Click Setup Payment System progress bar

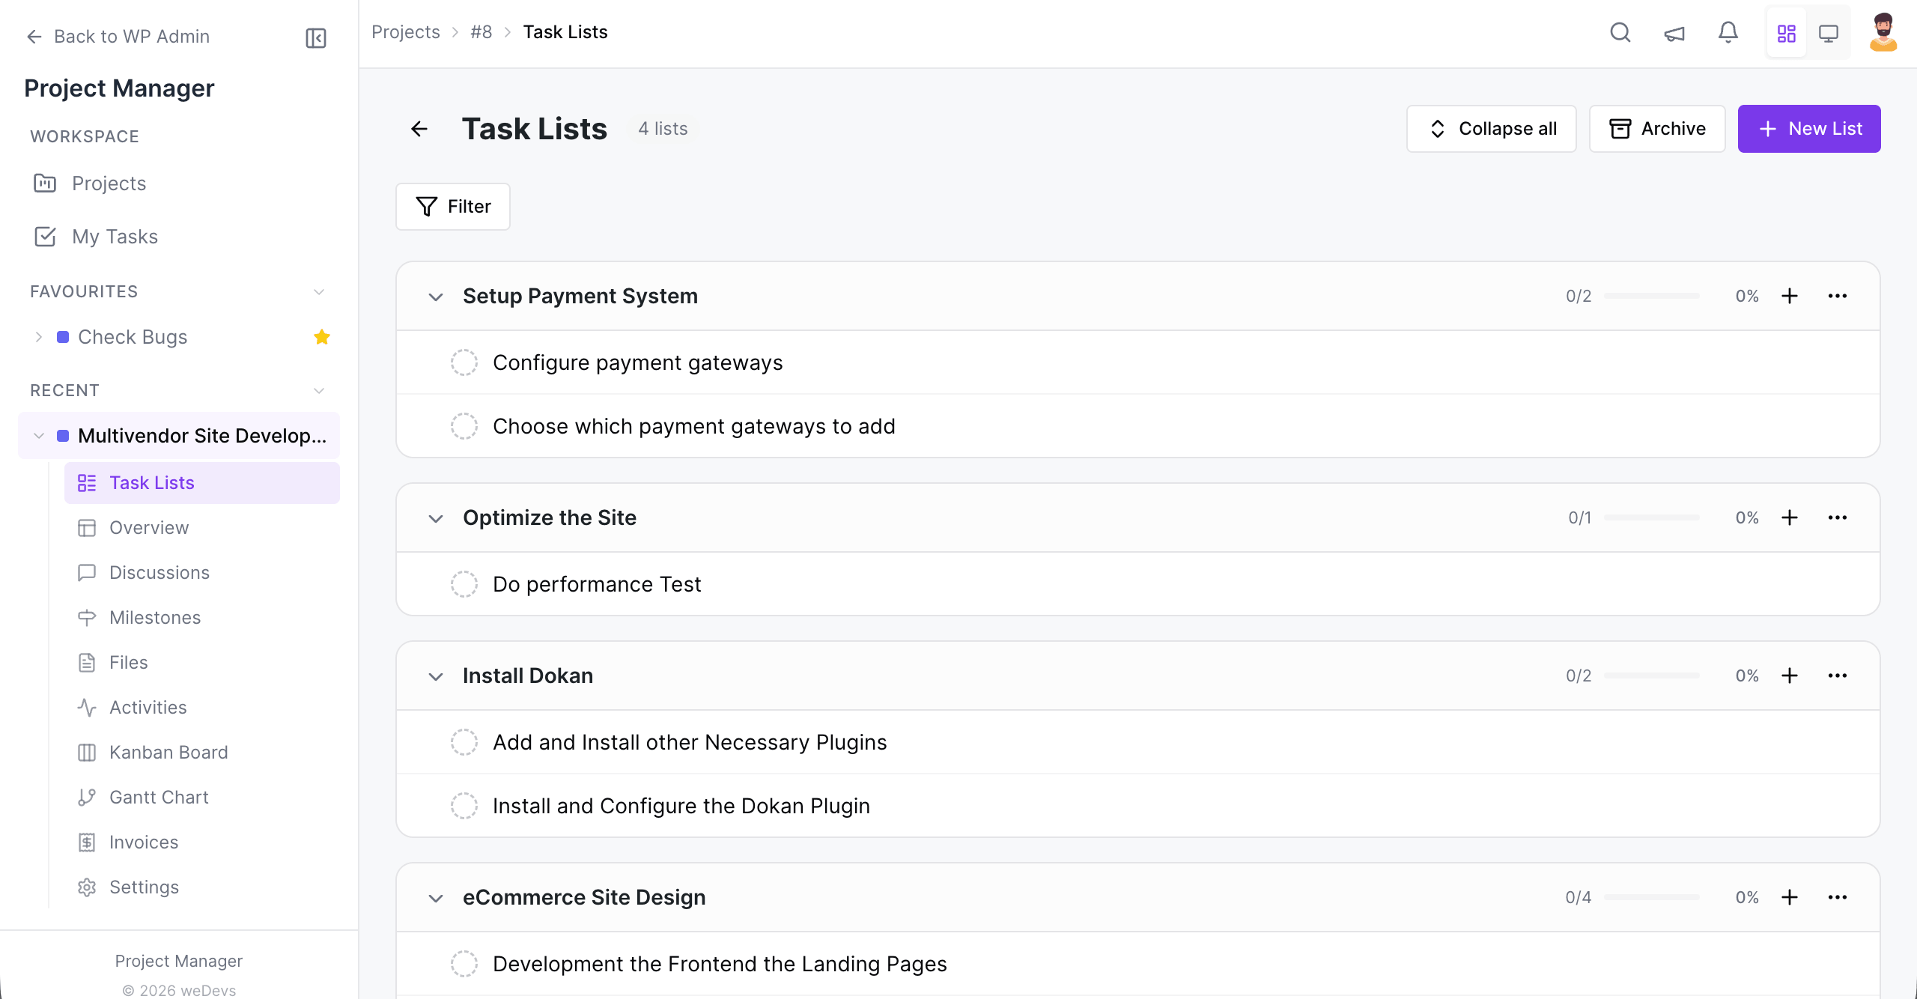click(1652, 296)
